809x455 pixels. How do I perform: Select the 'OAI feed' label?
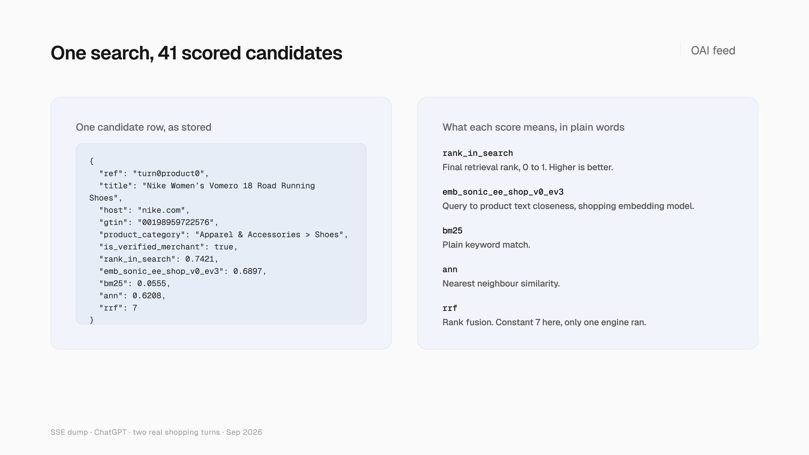click(x=713, y=51)
